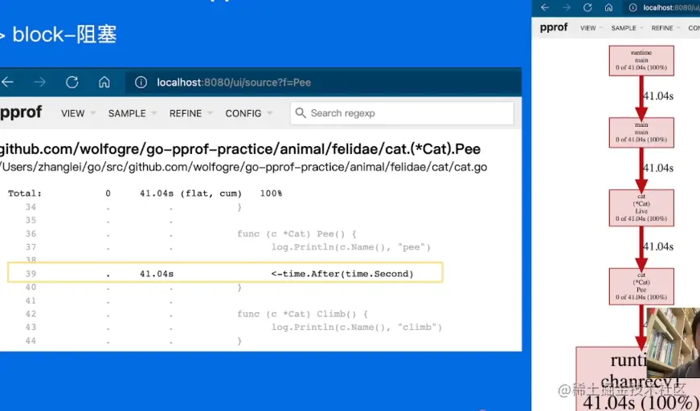Reload the source view page

72,82
